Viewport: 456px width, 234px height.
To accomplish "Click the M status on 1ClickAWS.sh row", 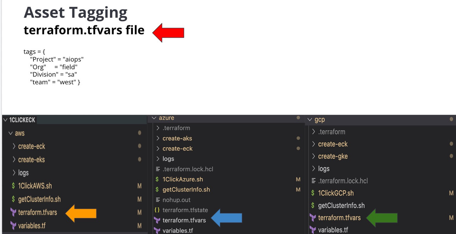I will (x=140, y=186).
